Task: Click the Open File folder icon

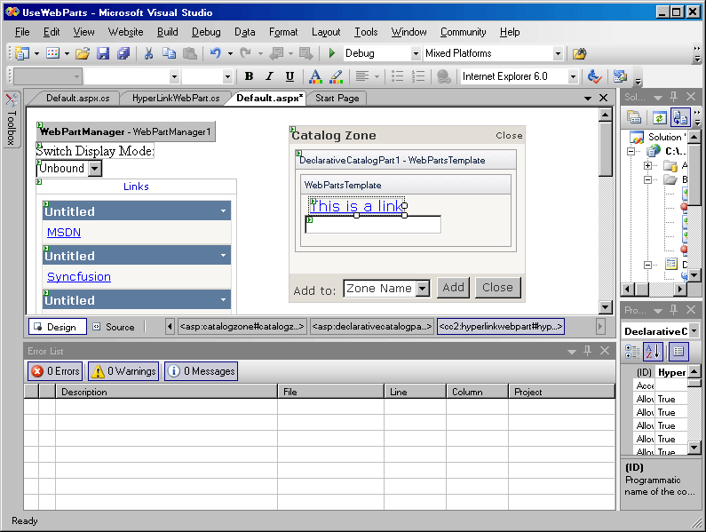Action: tap(82, 53)
